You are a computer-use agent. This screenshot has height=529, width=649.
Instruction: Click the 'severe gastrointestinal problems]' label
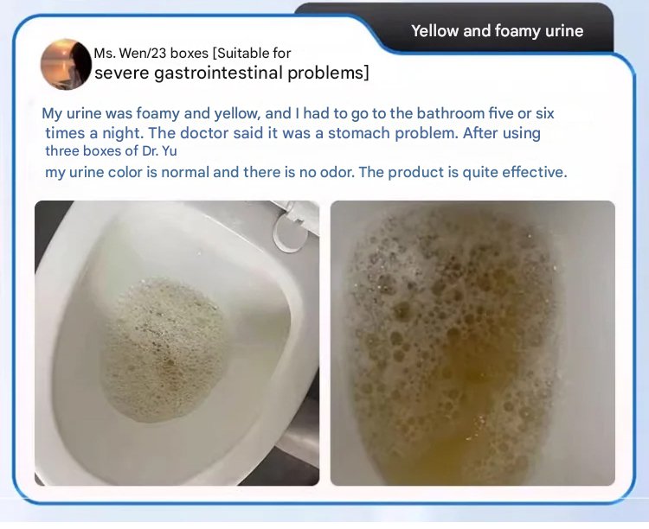tap(232, 73)
